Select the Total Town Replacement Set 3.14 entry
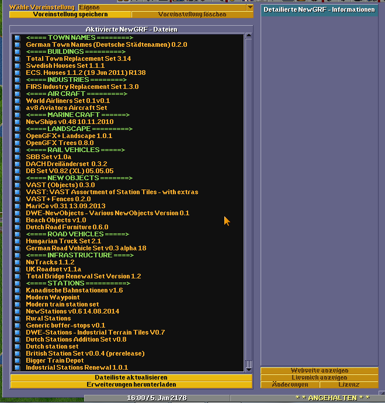The height and width of the screenshot is (403, 385). coord(78,58)
